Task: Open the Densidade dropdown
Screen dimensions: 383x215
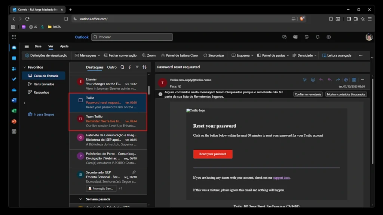Action: coord(304,55)
